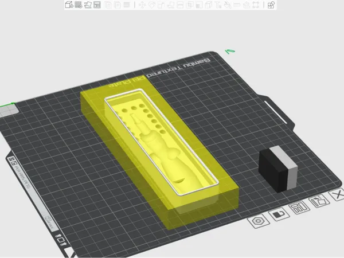Select the Support painting tool
Screen dimensions: 344x258
[199, 5]
